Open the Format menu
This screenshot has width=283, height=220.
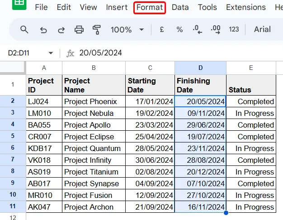[x=150, y=8]
